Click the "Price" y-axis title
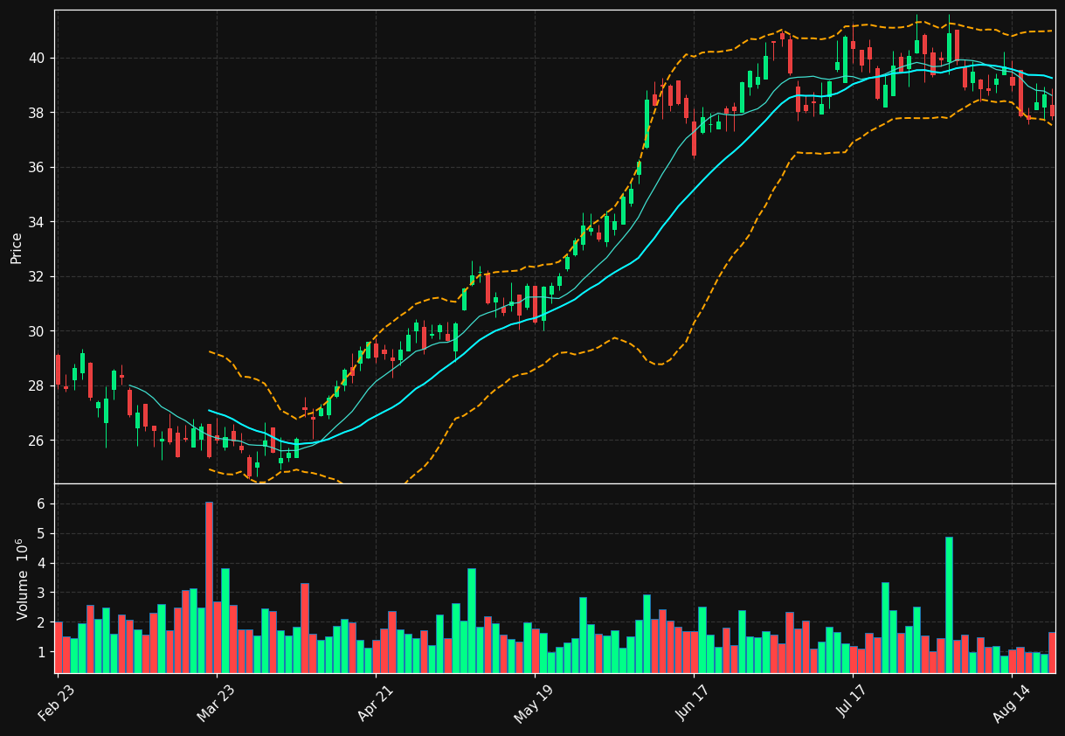This screenshot has width=1065, height=736. click(x=17, y=247)
